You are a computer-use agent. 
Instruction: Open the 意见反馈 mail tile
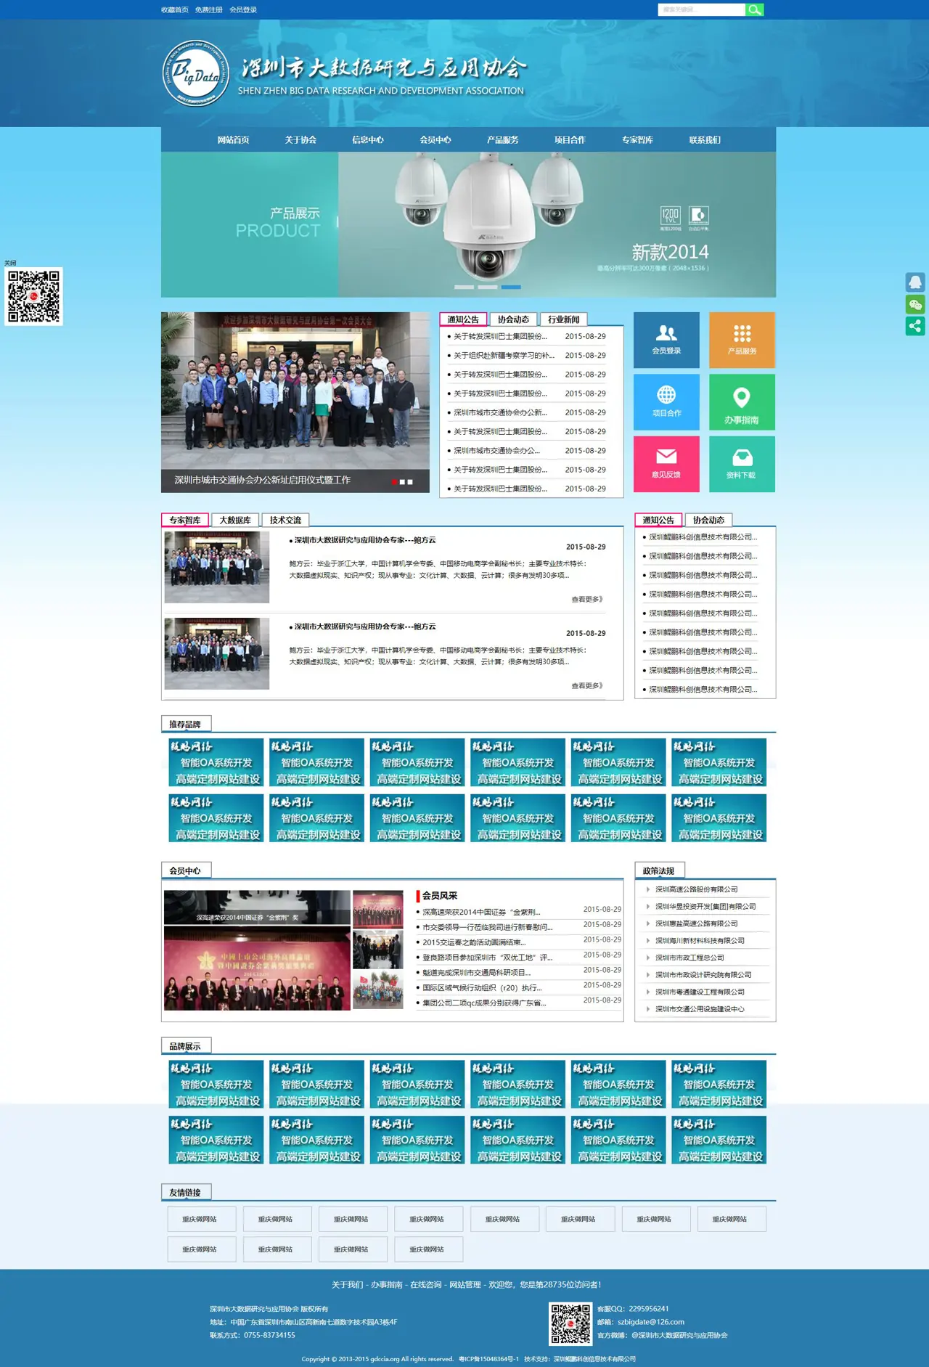tap(666, 463)
